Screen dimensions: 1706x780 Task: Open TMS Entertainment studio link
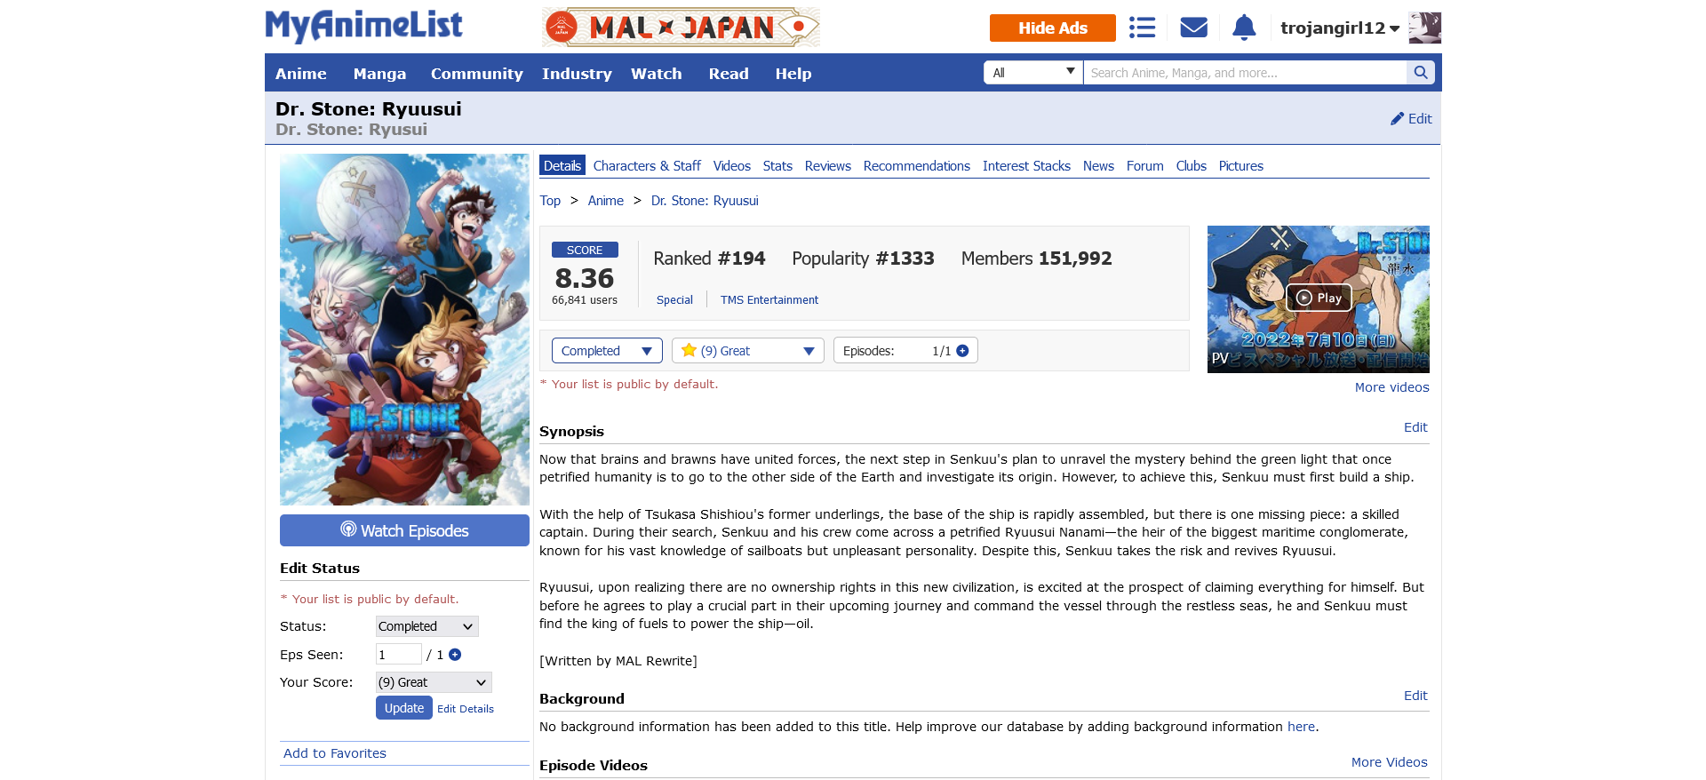click(769, 300)
